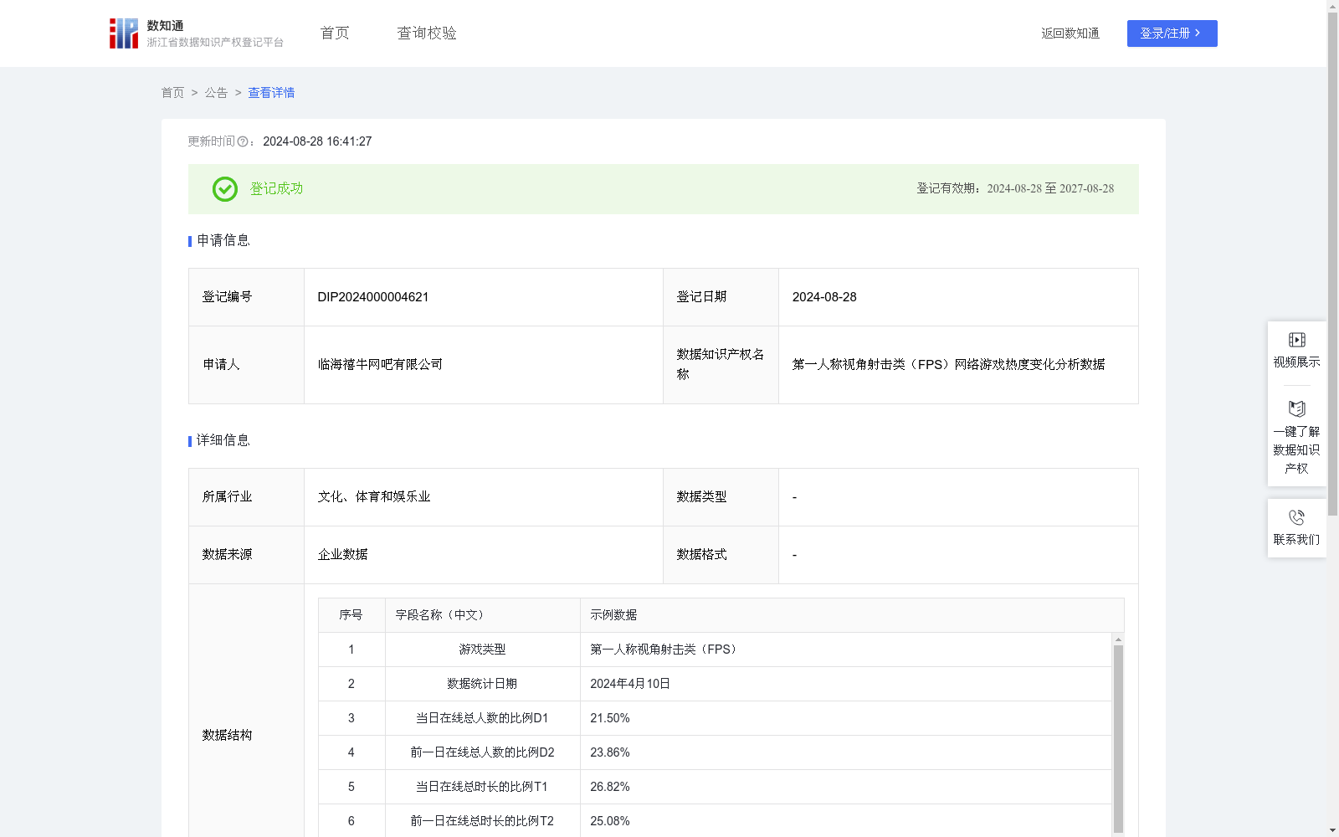This screenshot has height=837, width=1339.
Task: Click 首页 in the breadcrumb
Action: pyautogui.click(x=172, y=93)
